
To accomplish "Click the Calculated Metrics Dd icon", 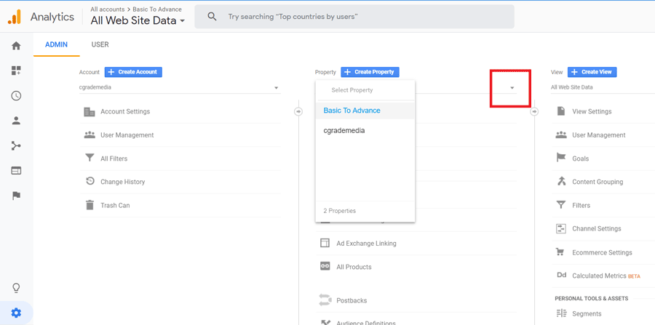I will pos(561,276).
